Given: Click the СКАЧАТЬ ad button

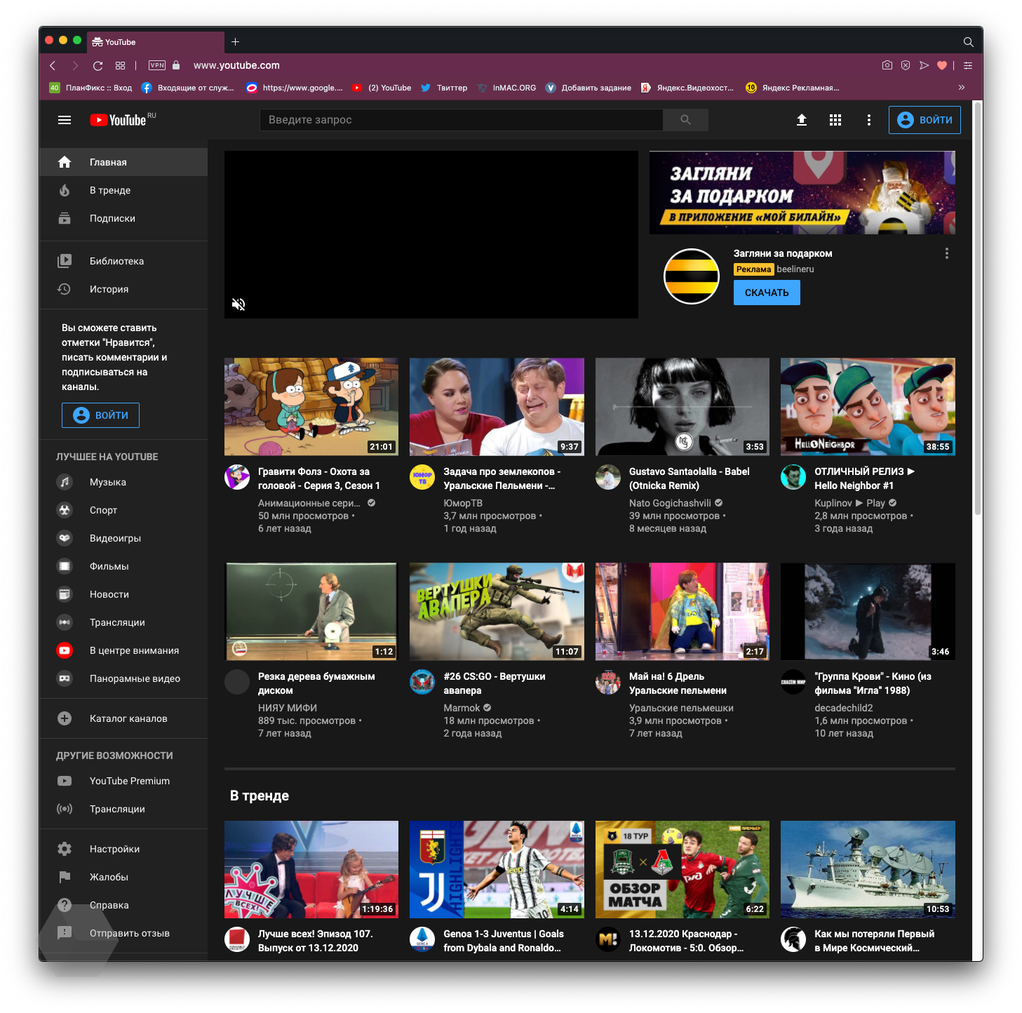Looking at the screenshot, I should tap(767, 293).
